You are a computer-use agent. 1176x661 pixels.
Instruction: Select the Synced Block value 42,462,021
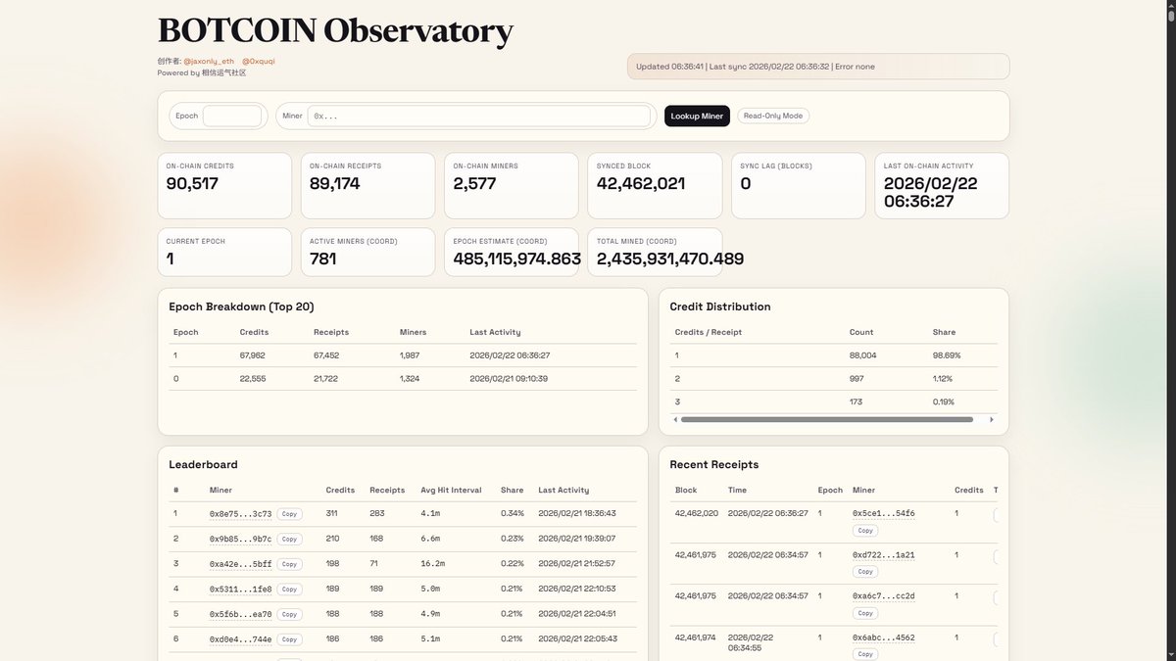tap(641, 183)
